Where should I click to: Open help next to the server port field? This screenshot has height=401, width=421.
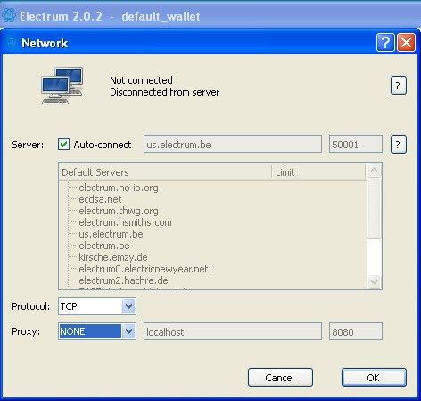tap(399, 145)
